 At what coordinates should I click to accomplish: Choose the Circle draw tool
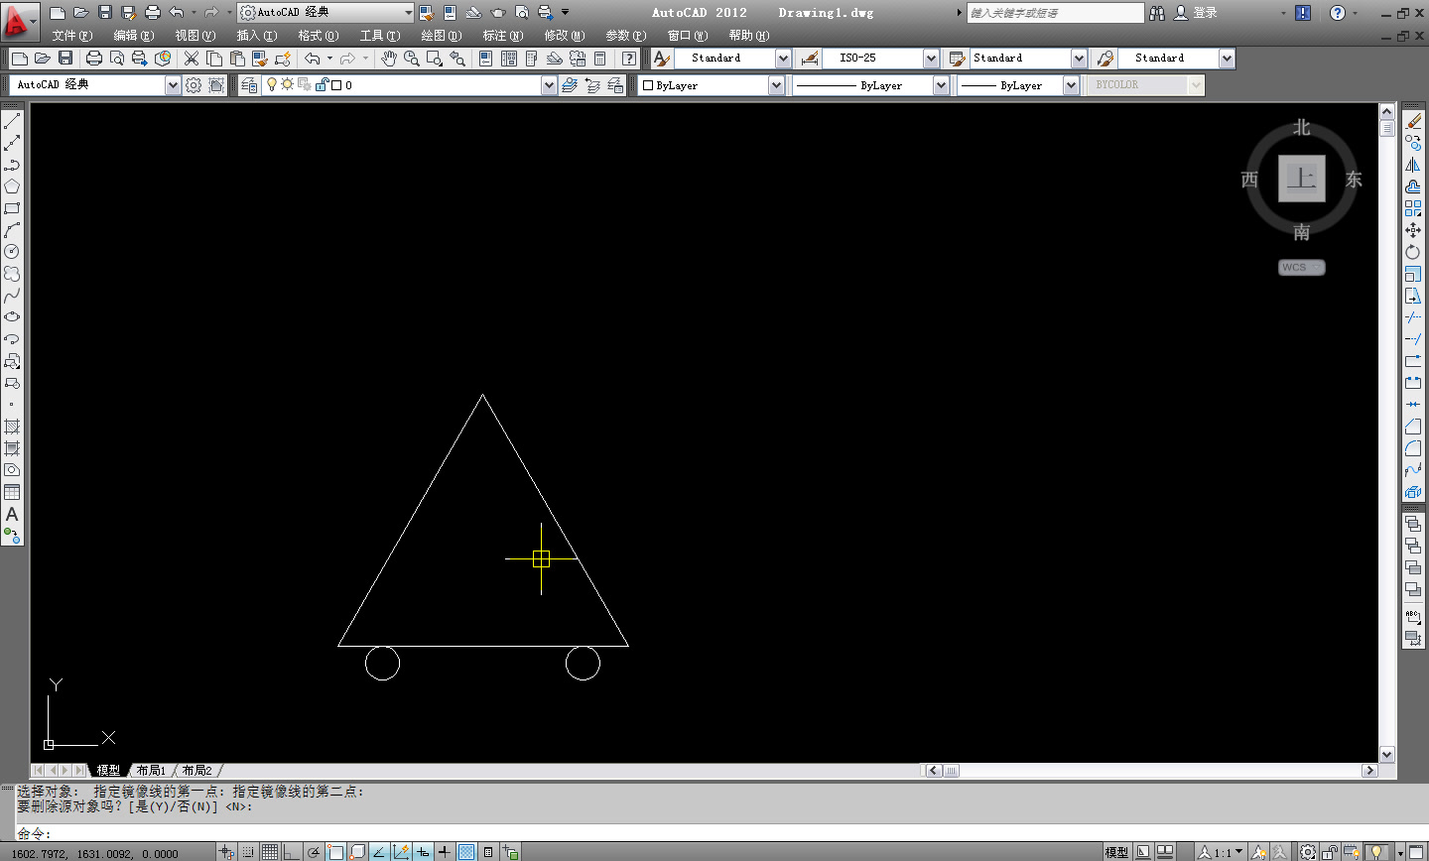pyautogui.click(x=12, y=252)
